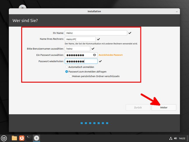189x142 pixels.
Task: Enable Meinen persönlichen Ordner verschlüsseln
Action: 94,76
